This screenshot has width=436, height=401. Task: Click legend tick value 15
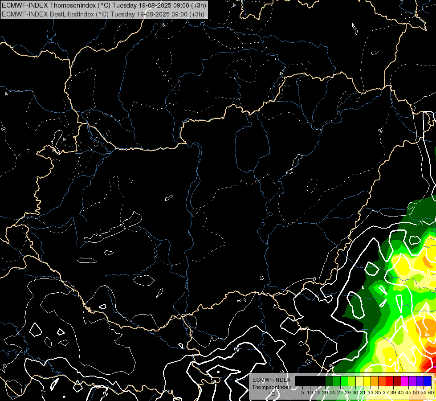[x=318, y=393]
